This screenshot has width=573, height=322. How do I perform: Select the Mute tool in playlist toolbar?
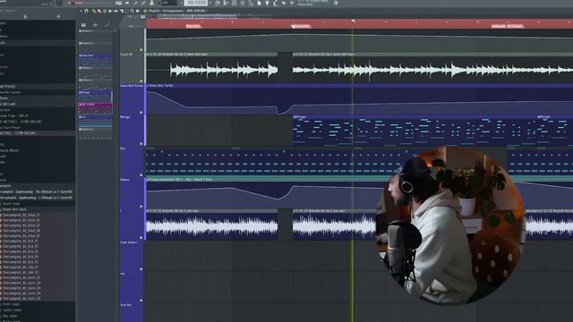point(110,11)
